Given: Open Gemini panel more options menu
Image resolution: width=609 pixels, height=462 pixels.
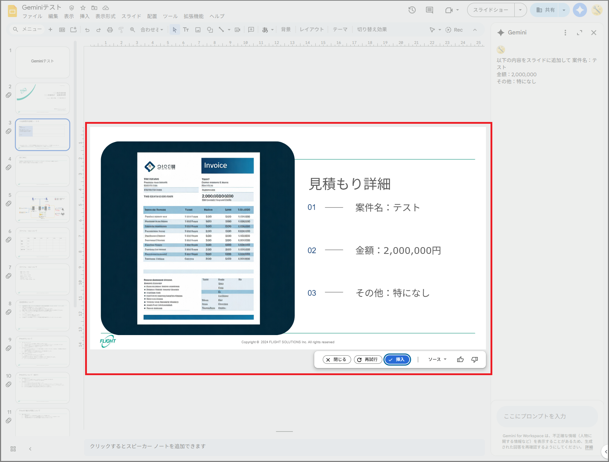Looking at the screenshot, I should [565, 33].
